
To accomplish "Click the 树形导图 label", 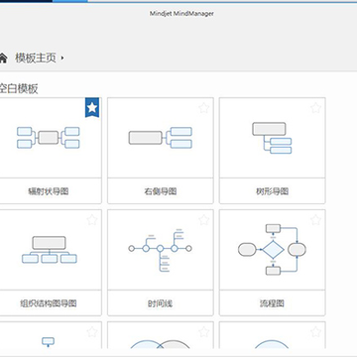I will (x=272, y=191).
